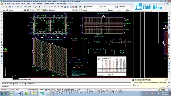Screen dimensions: 171x96
Task: Open the Properties palette icon
Action: point(62,7)
